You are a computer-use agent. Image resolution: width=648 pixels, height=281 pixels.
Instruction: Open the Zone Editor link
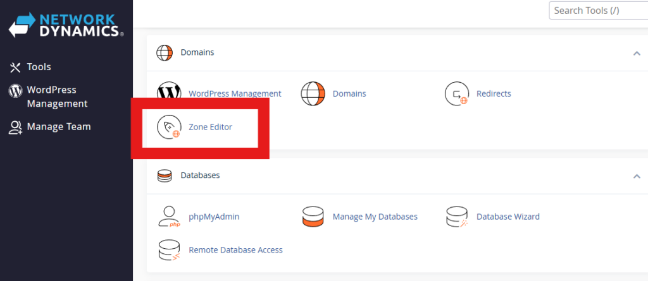pyautogui.click(x=210, y=128)
